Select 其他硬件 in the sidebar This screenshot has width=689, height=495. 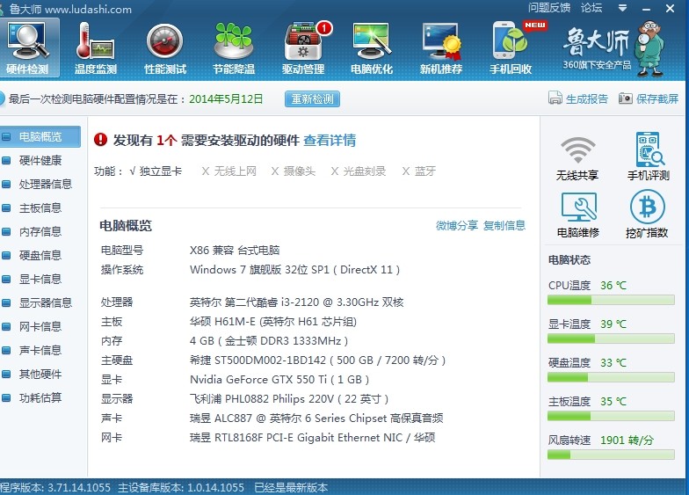[40, 375]
